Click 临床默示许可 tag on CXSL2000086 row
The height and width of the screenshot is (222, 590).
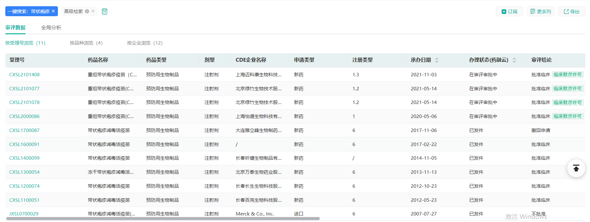point(568,116)
